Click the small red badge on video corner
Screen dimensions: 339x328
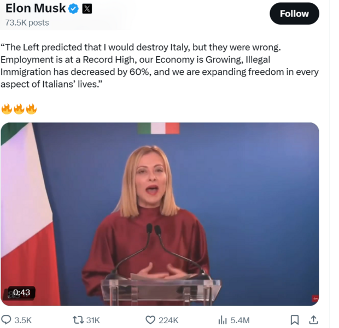click(x=315, y=298)
